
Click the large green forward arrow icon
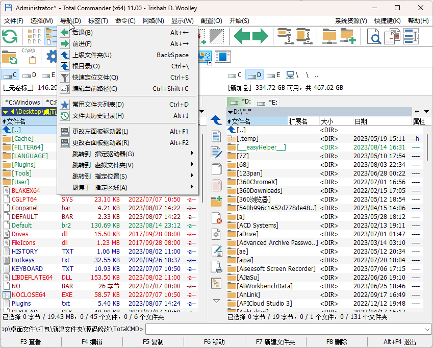click(x=261, y=36)
